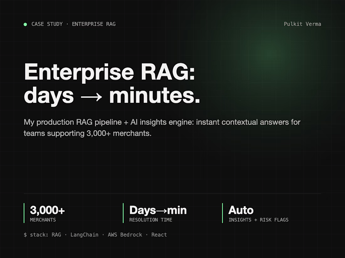
Task: Click the arrow in the headline
Action: click(x=91, y=97)
